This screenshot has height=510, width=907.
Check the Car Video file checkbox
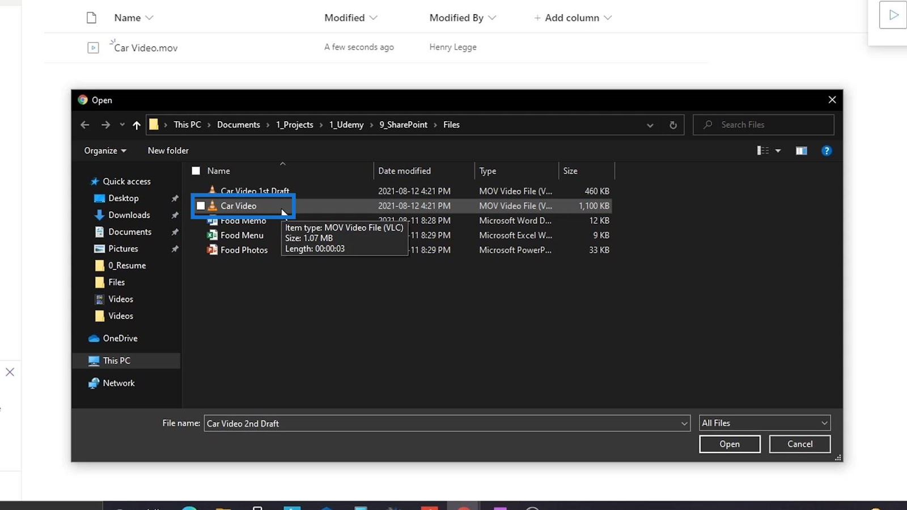click(x=201, y=206)
